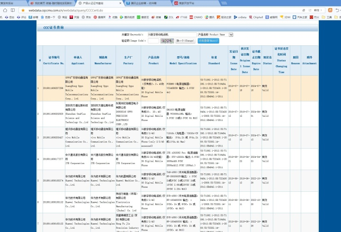Open the Tencent Video (腾讯视频) bookmark
Image resolution: width=341 pixels, height=232 pixels.
coord(127,17)
